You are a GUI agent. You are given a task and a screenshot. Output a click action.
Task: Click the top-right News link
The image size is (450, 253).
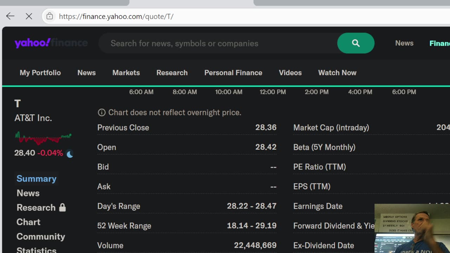(404, 43)
